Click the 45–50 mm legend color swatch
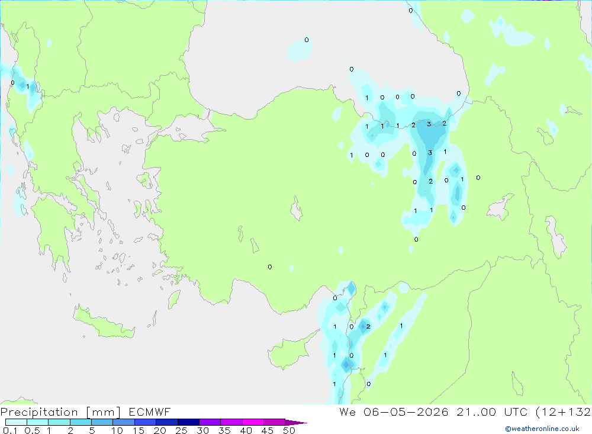 [275, 422]
